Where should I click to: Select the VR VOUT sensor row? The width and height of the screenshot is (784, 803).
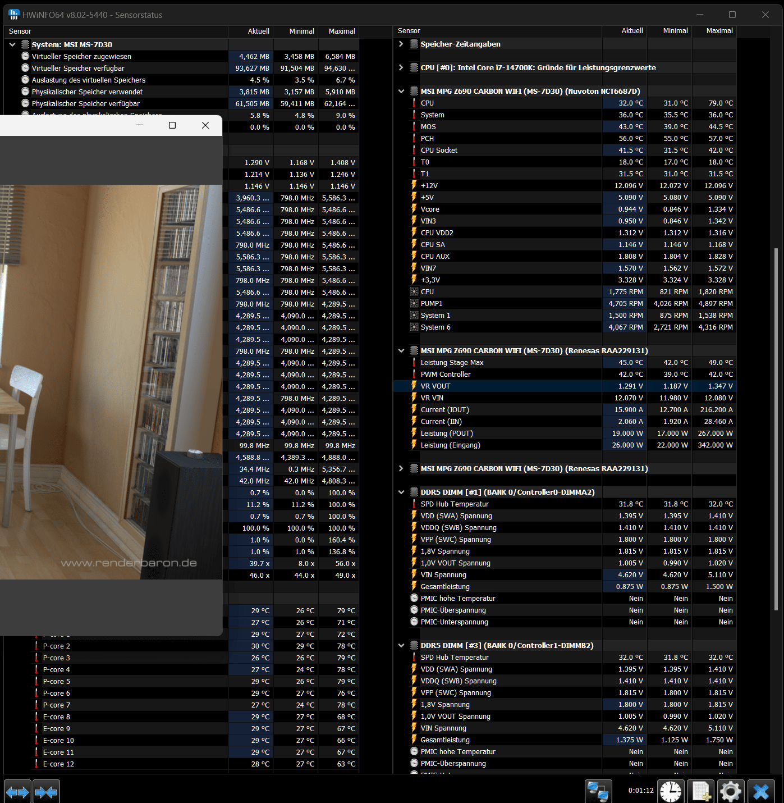coord(565,386)
